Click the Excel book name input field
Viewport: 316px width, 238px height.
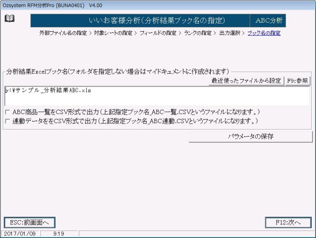[x=157, y=96]
